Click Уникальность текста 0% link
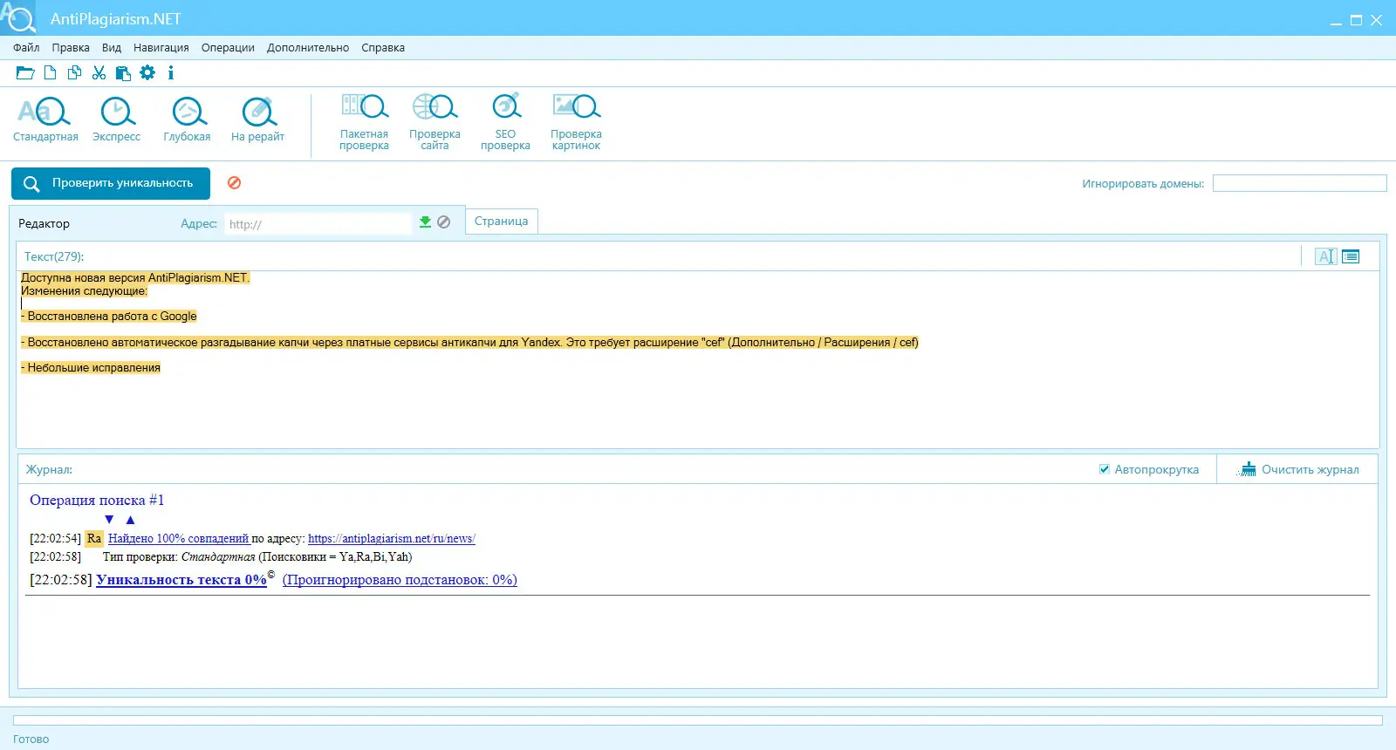 coord(181,580)
